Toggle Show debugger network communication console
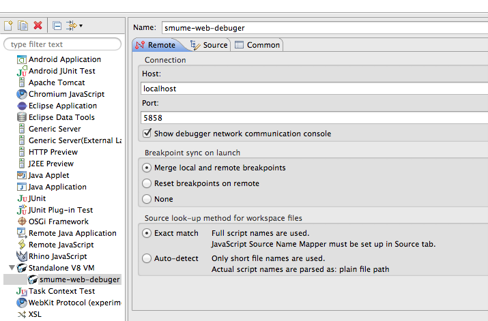The height and width of the screenshot is (321, 488). point(147,134)
